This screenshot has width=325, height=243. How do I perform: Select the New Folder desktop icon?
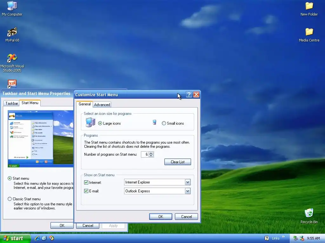309,9
